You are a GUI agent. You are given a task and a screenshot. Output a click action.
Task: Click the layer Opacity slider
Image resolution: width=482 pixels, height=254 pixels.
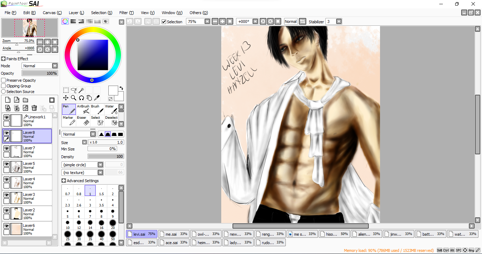click(40, 73)
